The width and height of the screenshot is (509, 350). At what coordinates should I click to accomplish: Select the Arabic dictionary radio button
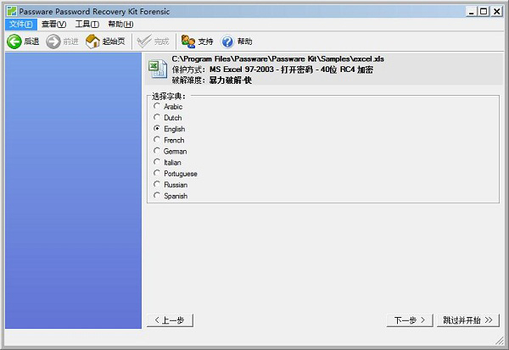[x=156, y=107]
